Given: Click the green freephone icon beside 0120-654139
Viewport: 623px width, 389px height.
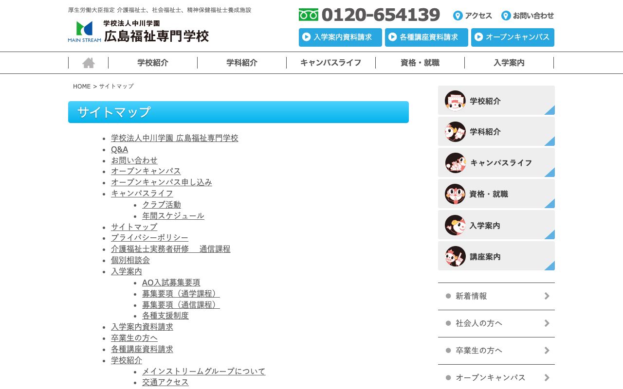Looking at the screenshot, I should (x=308, y=15).
